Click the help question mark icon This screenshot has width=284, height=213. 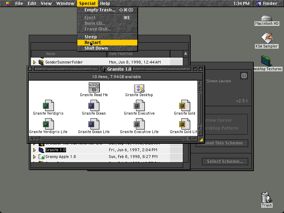coord(244,76)
